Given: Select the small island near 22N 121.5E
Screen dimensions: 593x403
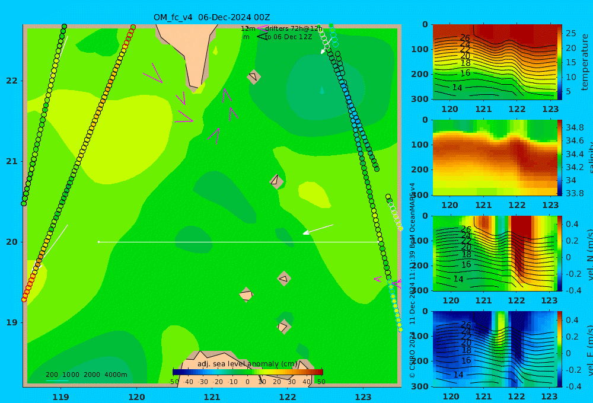Looking at the screenshot, I should (254, 76).
